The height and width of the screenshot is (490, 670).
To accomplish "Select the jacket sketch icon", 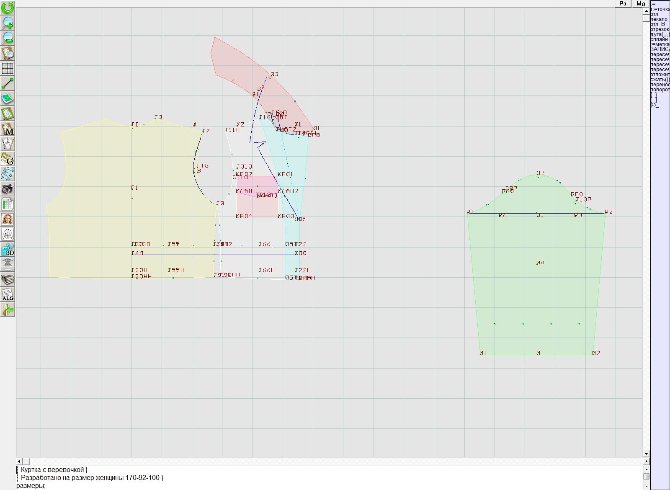I will (x=8, y=234).
